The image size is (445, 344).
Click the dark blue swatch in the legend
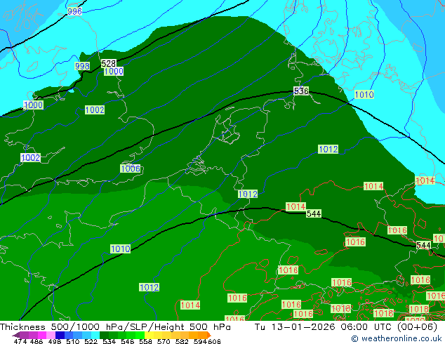coord(60,335)
